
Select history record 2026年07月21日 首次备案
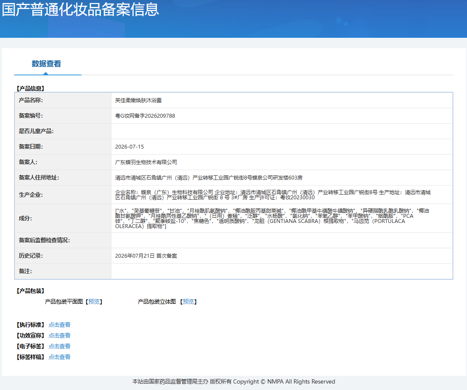(146, 256)
